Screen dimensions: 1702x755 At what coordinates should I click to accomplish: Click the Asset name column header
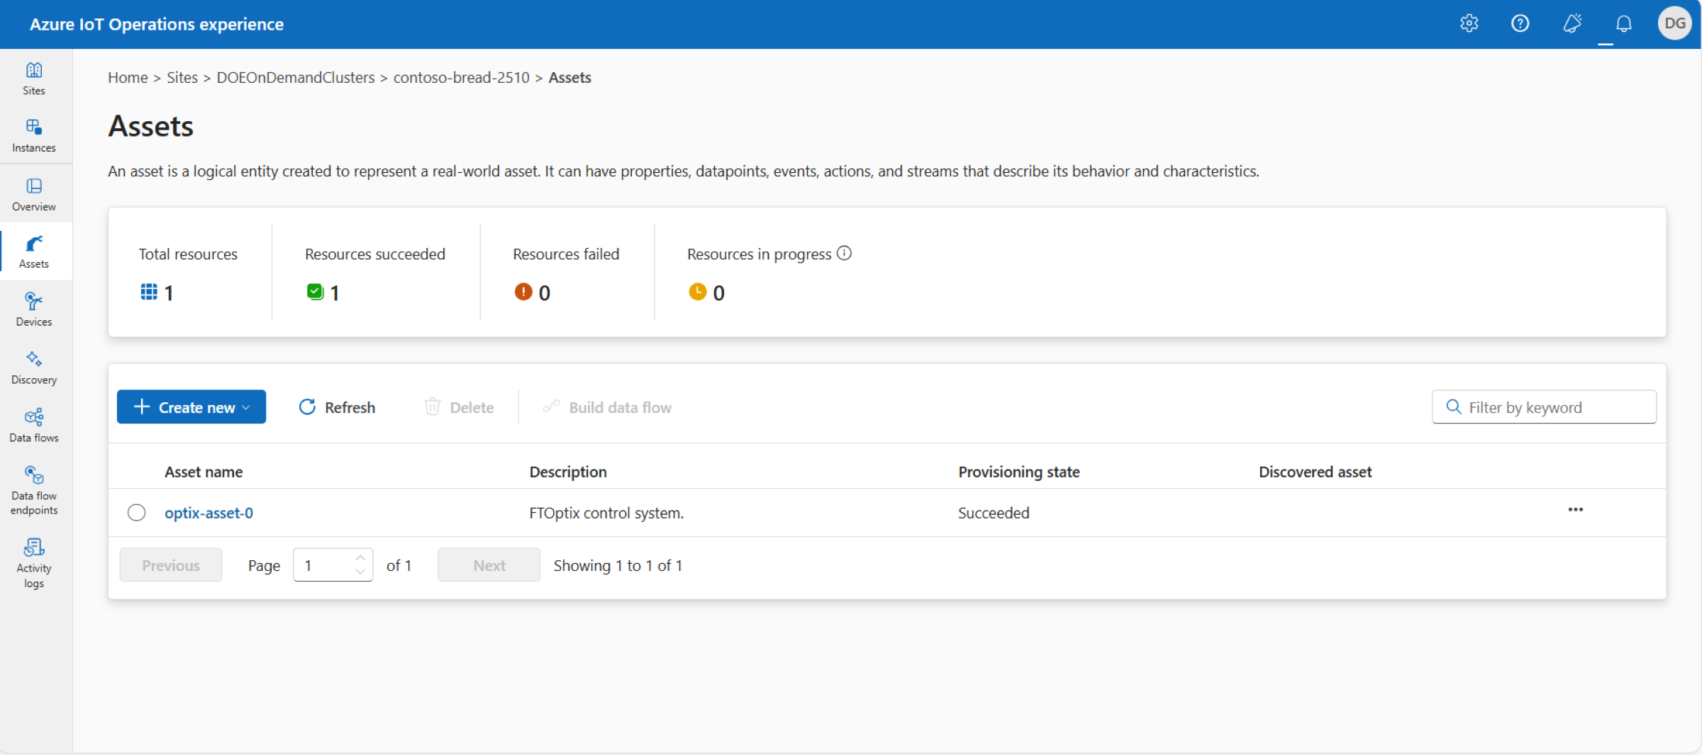[204, 472]
